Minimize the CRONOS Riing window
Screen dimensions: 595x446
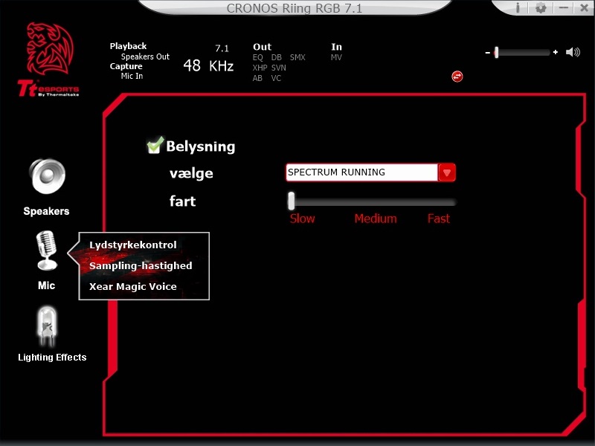point(564,7)
